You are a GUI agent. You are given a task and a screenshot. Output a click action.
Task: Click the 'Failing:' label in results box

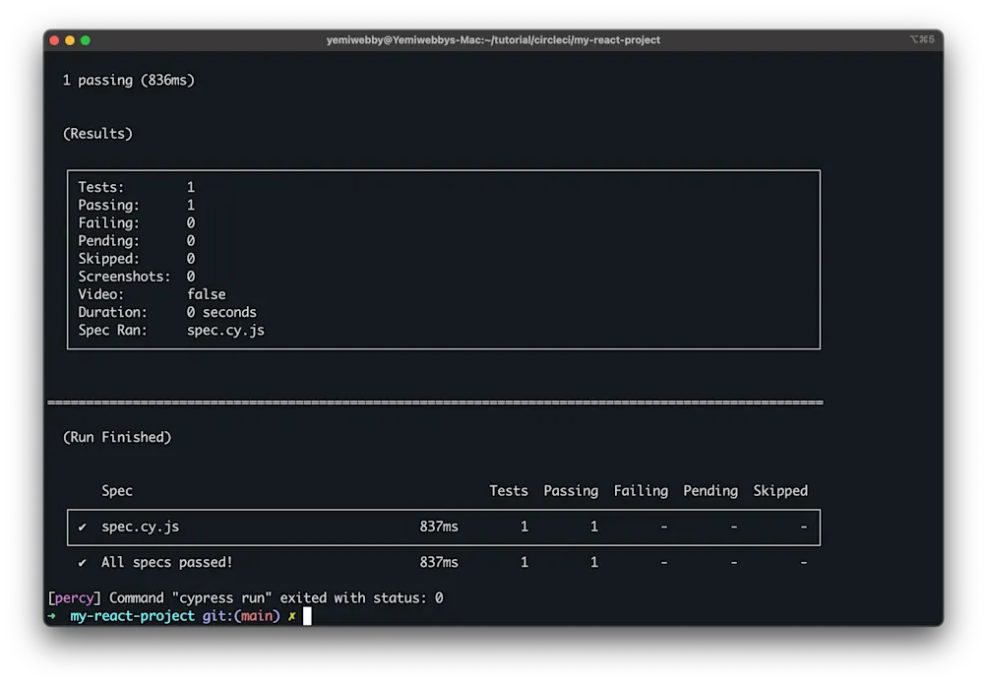pyautogui.click(x=108, y=222)
